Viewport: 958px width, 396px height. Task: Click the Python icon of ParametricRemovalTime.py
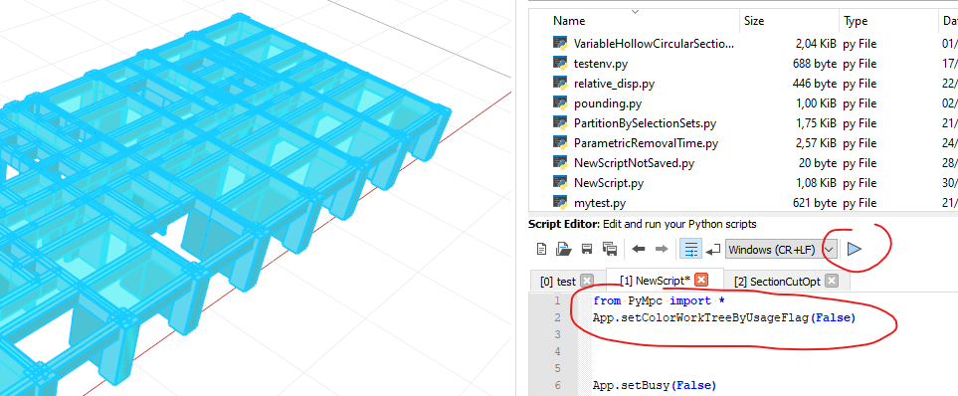(560, 142)
